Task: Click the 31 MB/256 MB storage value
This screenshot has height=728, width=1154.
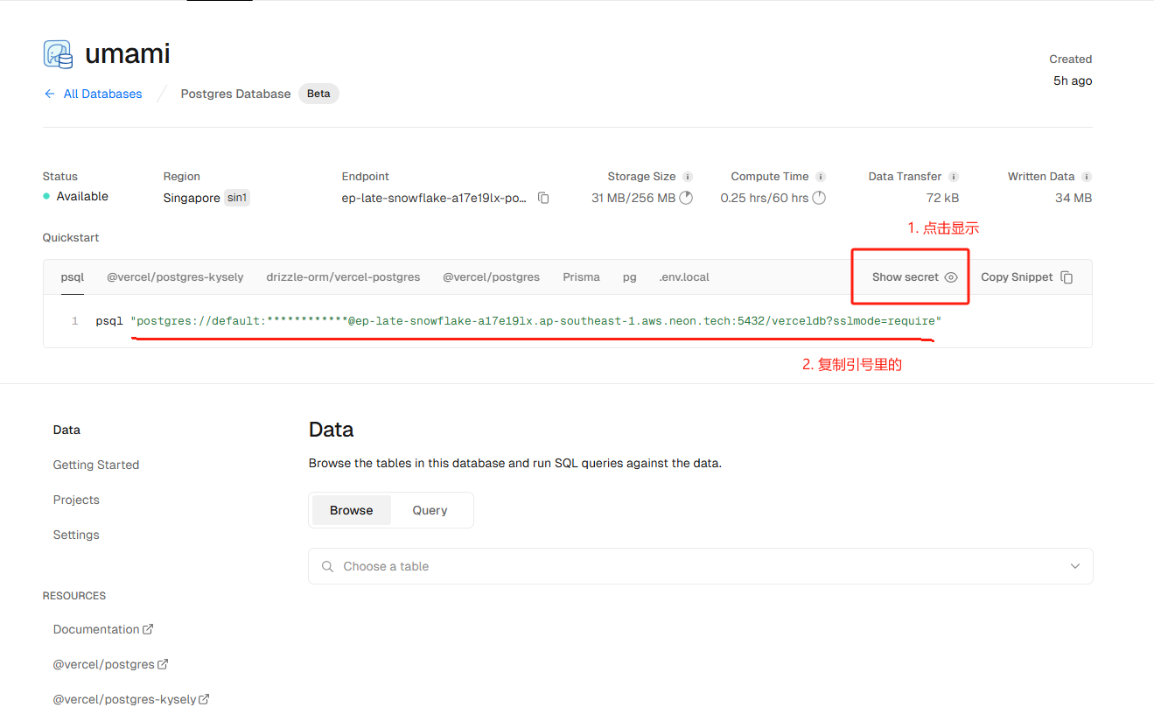Action: click(633, 198)
